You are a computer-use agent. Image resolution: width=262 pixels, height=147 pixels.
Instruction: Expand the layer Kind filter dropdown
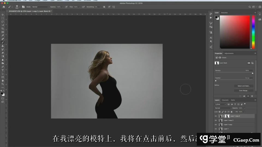coord(221,104)
